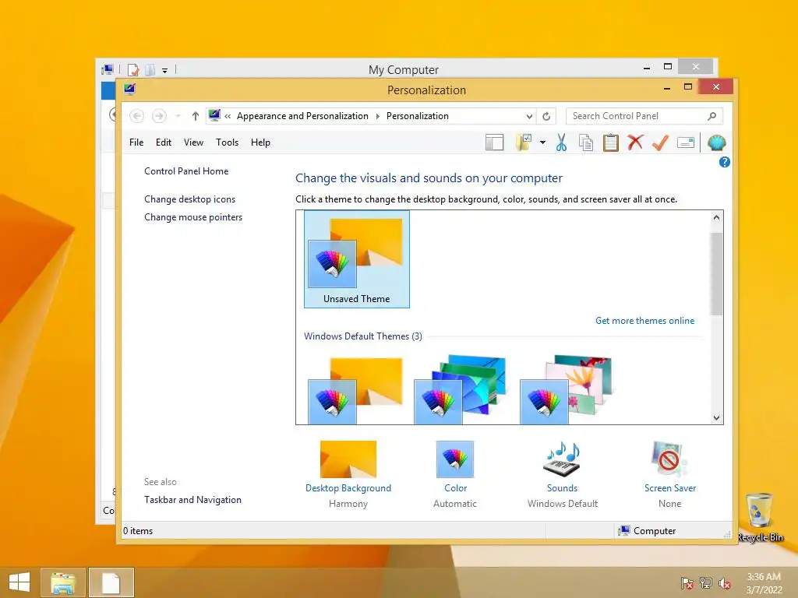The image size is (798, 598).
Task: Click My Computer quick access properties icon
Action: [133, 69]
